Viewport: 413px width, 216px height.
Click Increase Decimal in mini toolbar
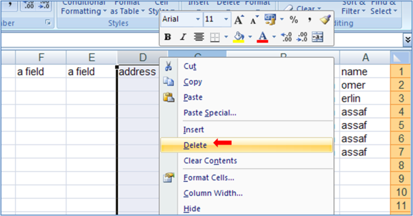(286, 37)
